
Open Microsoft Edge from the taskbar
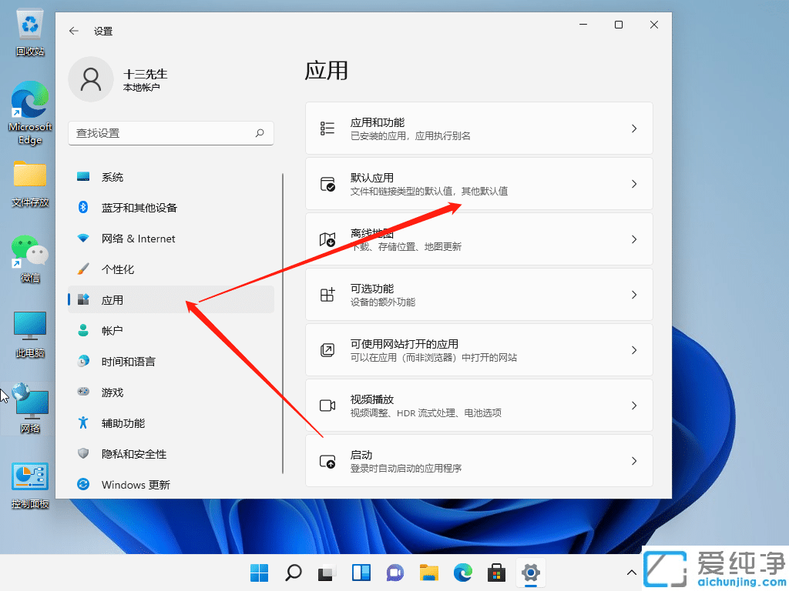point(462,573)
